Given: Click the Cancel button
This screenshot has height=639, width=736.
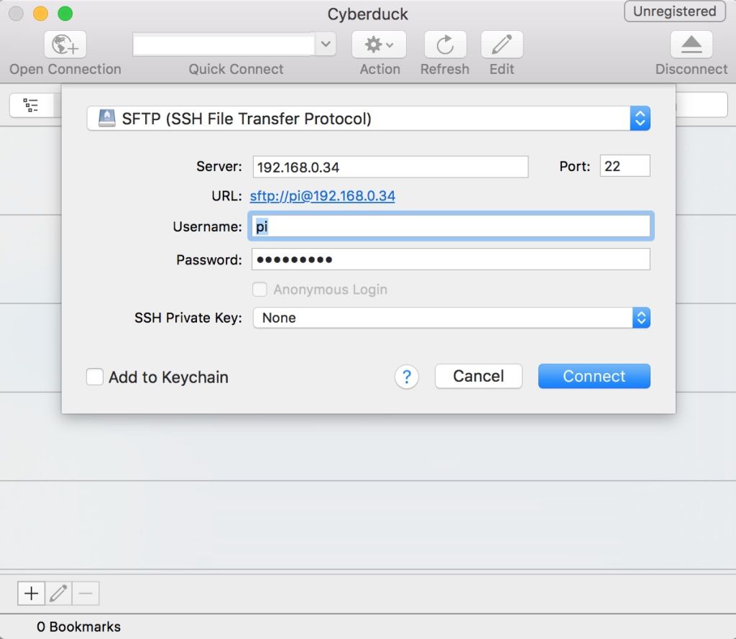Looking at the screenshot, I should coord(478,376).
